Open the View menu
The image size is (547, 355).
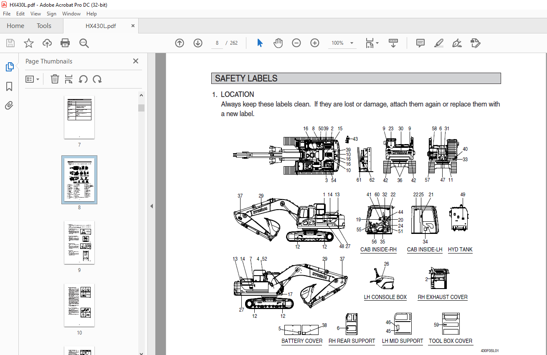click(x=35, y=14)
